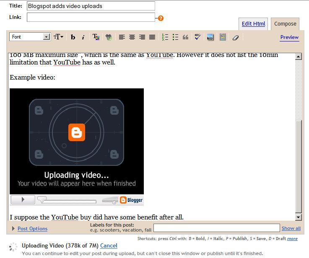Click the editor scrollbar down arrow
The image size is (309, 258).
click(x=299, y=217)
